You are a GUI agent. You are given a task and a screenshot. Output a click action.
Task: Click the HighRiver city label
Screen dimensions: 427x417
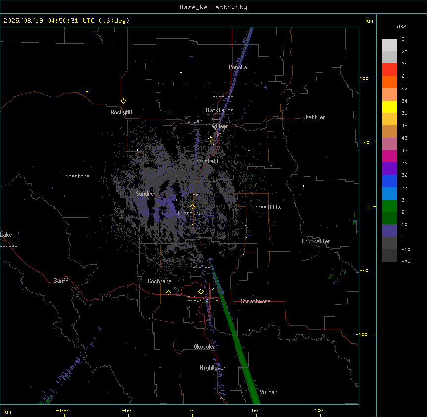213,368
